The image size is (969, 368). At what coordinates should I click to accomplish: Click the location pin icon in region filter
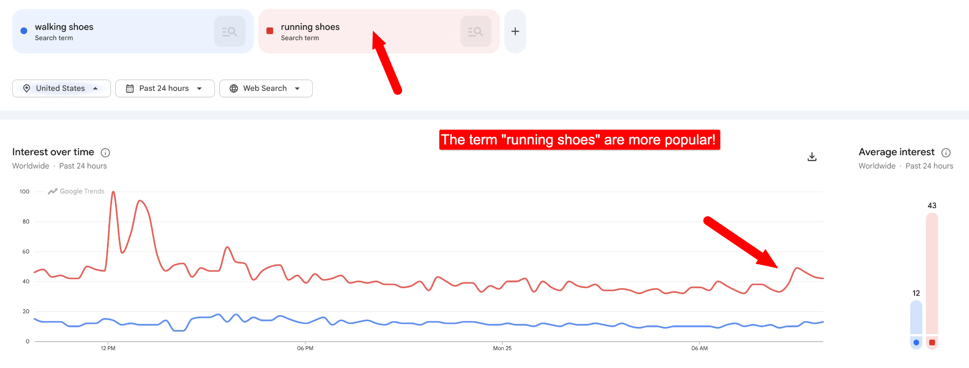[x=26, y=88]
